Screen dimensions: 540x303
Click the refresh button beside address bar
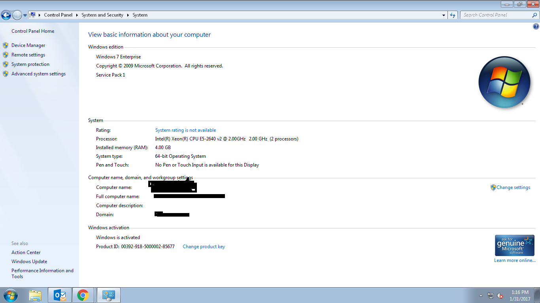pos(453,15)
